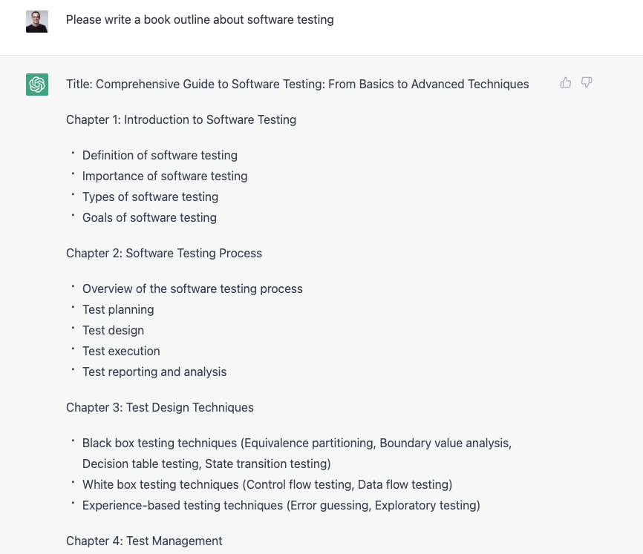Select the "Test planning" bullet item
643x554 pixels.
[118, 310]
